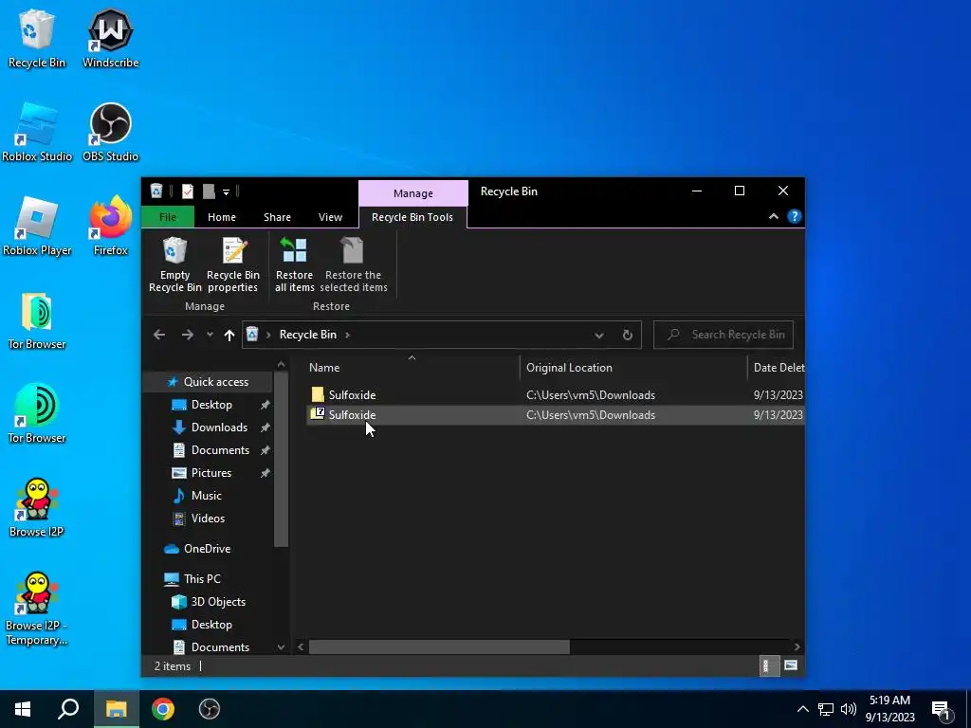Open File Explorer from taskbar
This screenshot has height=728, width=971.
point(116,709)
